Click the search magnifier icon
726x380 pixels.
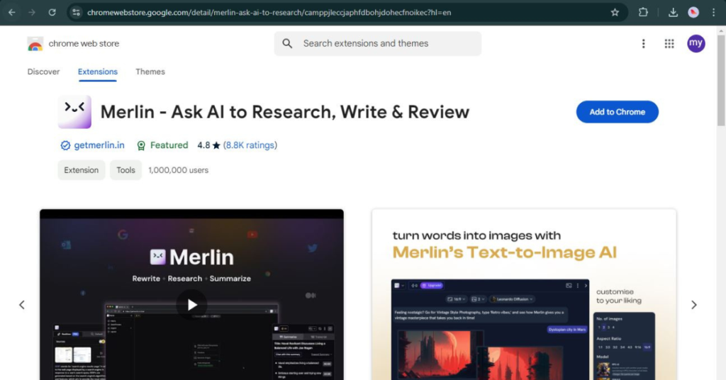pos(287,43)
